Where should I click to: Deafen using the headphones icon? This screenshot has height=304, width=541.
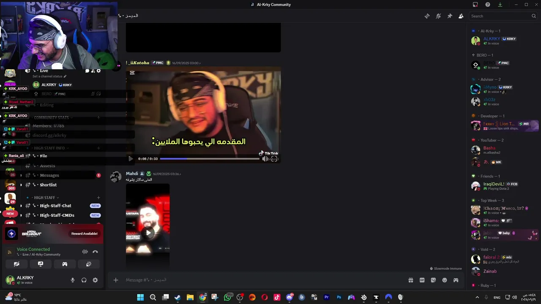84,280
